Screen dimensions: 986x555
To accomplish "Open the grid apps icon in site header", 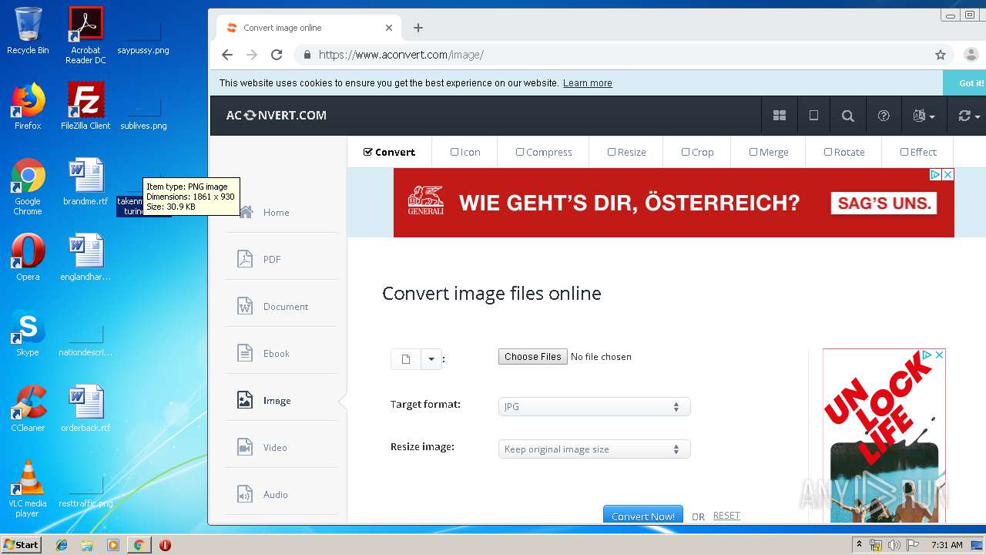I will click(x=780, y=116).
